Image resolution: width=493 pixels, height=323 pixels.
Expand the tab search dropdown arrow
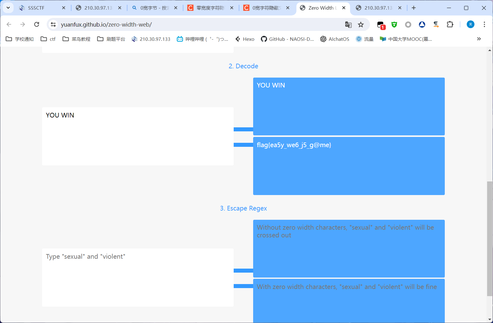coord(8,8)
